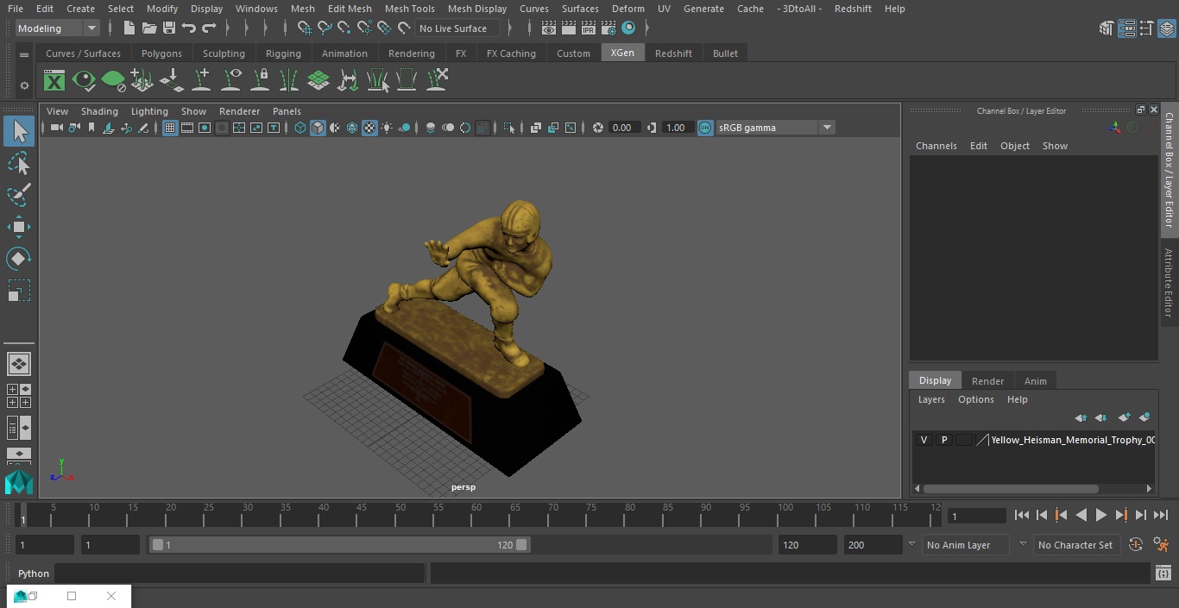1179x608 pixels.
Task: Toggle wireframe cube display in viewport
Action: tap(300, 128)
